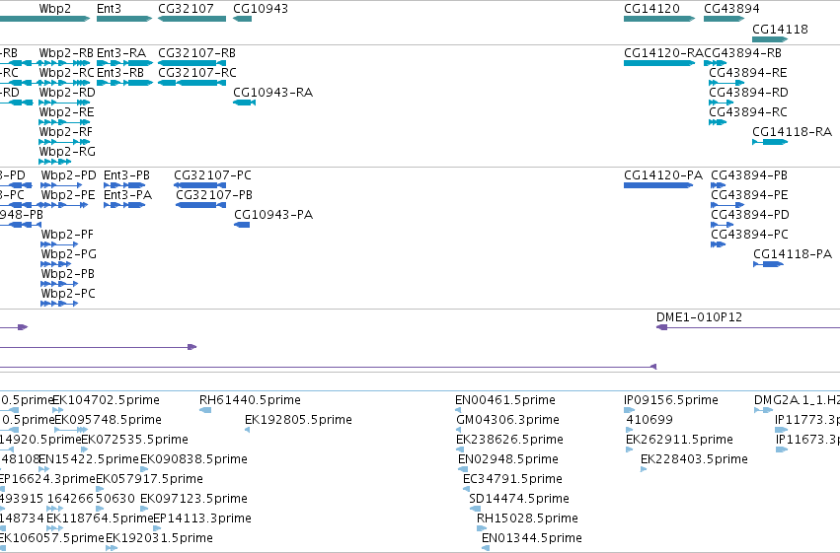Select EST GM04306.3prime

(x=459, y=430)
